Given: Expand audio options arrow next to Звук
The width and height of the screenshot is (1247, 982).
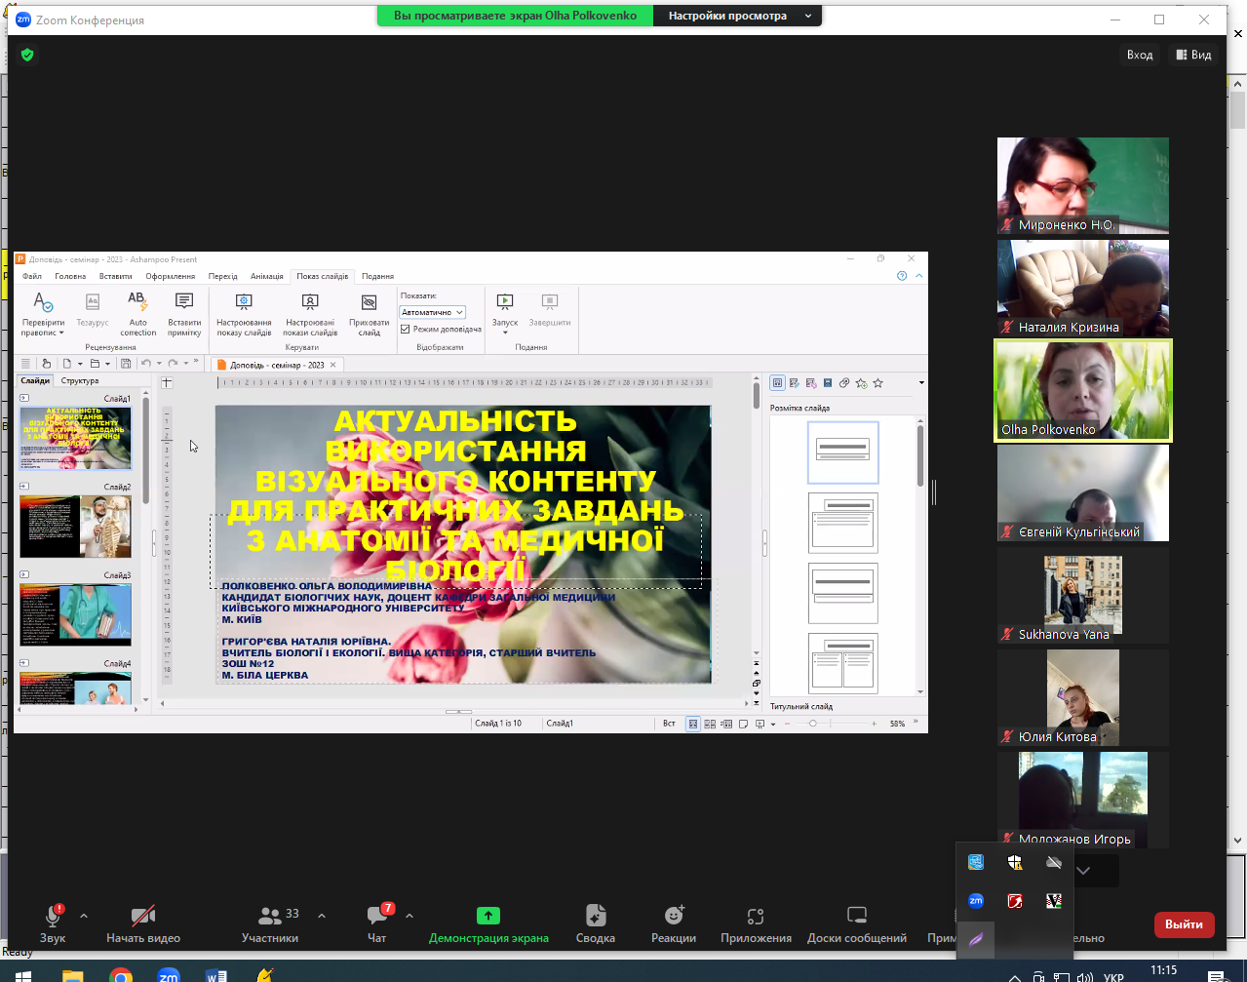Looking at the screenshot, I should click(84, 916).
